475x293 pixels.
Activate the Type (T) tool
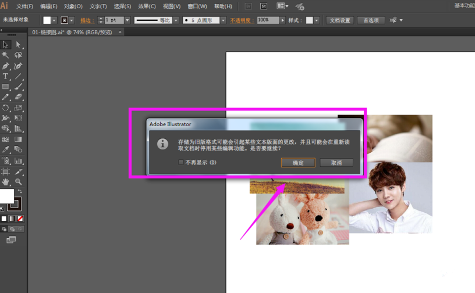pyautogui.click(x=6, y=77)
